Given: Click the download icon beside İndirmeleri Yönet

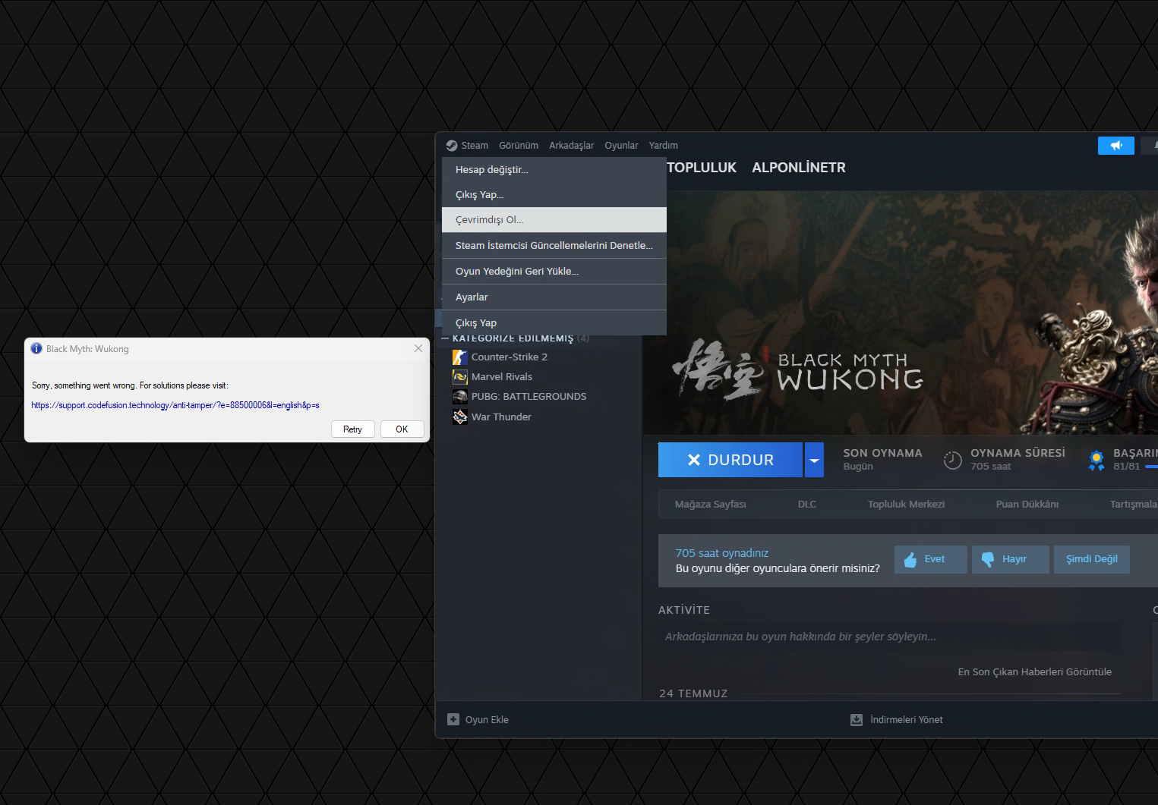Looking at the screenshot, I should tap(857, 719).
